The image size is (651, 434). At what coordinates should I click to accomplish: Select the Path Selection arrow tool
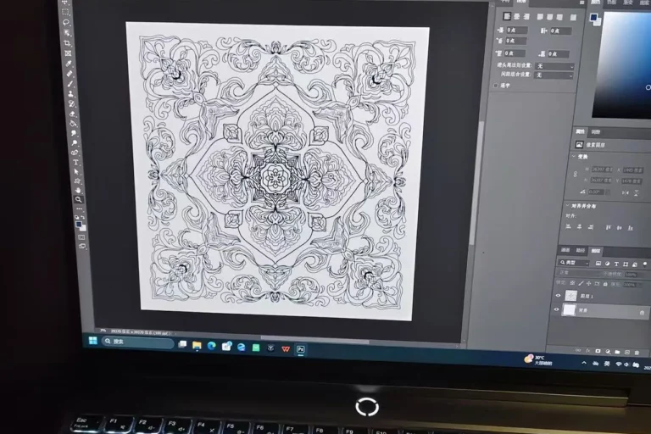(x=76, y=171)
